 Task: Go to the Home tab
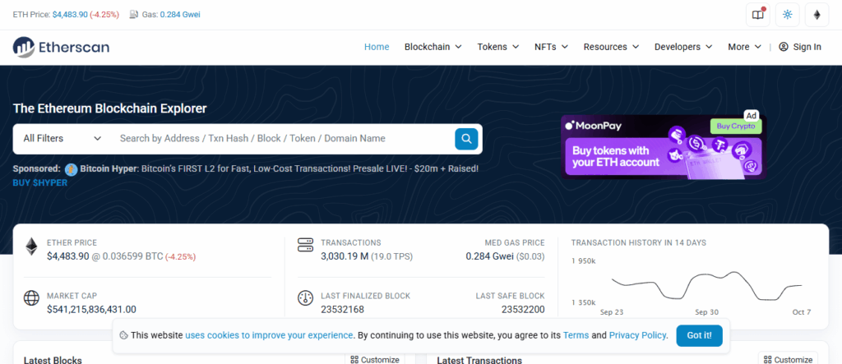click(377, 47)
